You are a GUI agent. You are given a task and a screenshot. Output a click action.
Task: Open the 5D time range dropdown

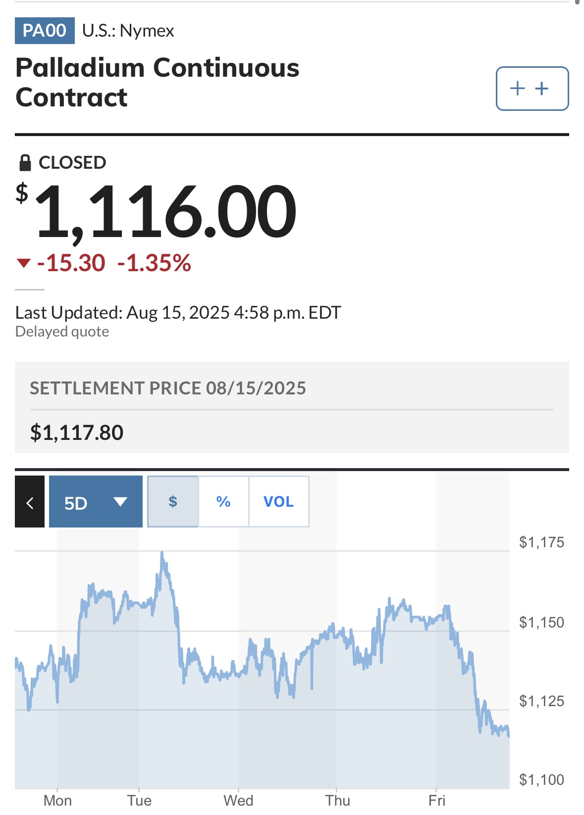pos(96,502)
